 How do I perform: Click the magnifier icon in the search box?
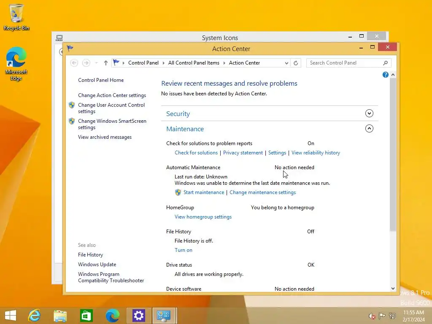tap(386, 63)
